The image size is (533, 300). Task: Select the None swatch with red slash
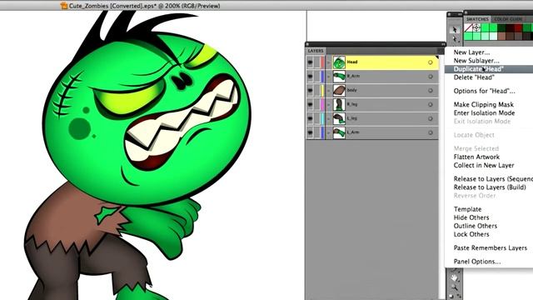point(468,27)
